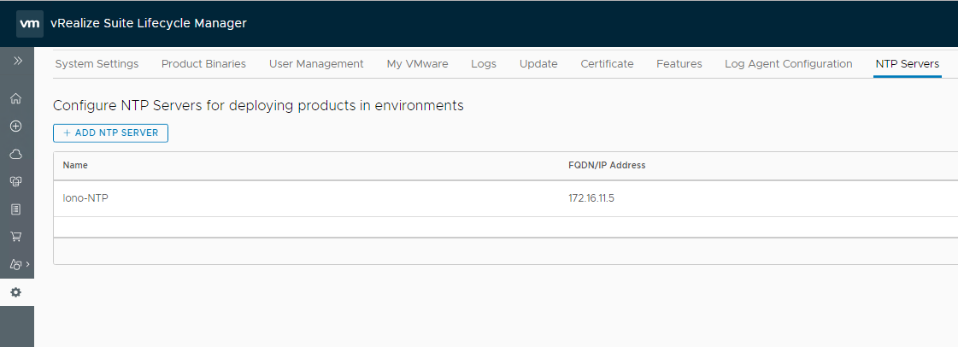Open the Datacenters icon in sidebar
The image size is (958, 347).
(15, 181)
